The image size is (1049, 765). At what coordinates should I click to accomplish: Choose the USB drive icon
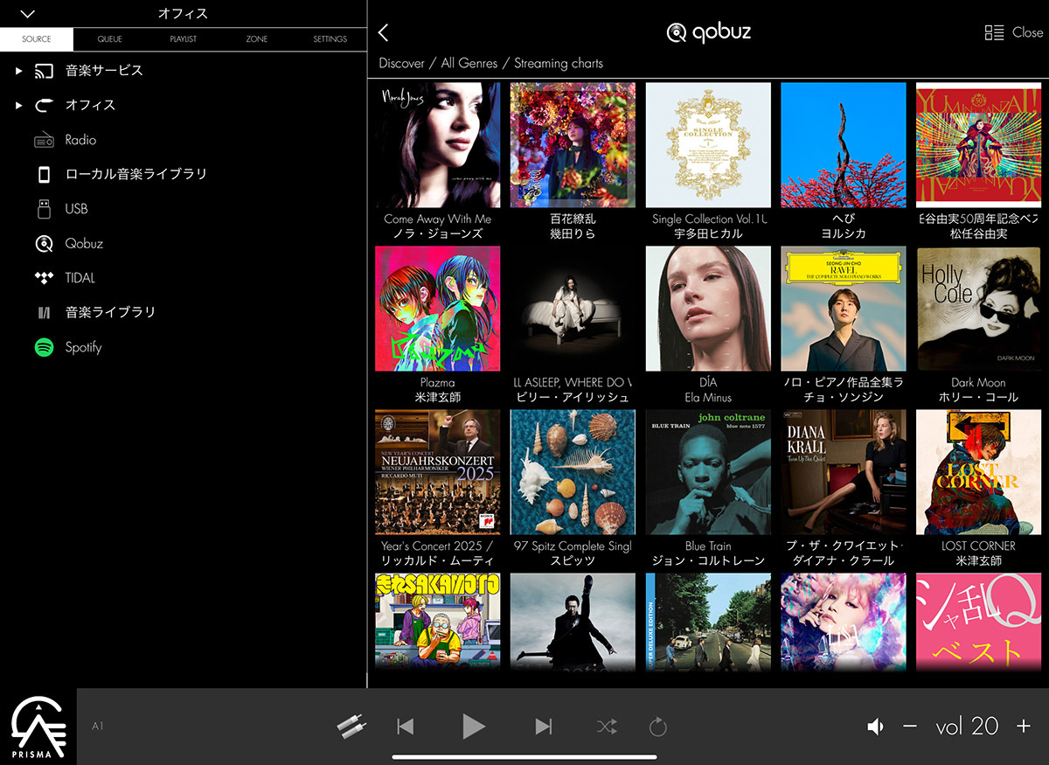tap(44, 209)
